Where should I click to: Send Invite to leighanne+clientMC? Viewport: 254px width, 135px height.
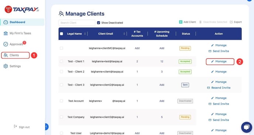[219, 51]
